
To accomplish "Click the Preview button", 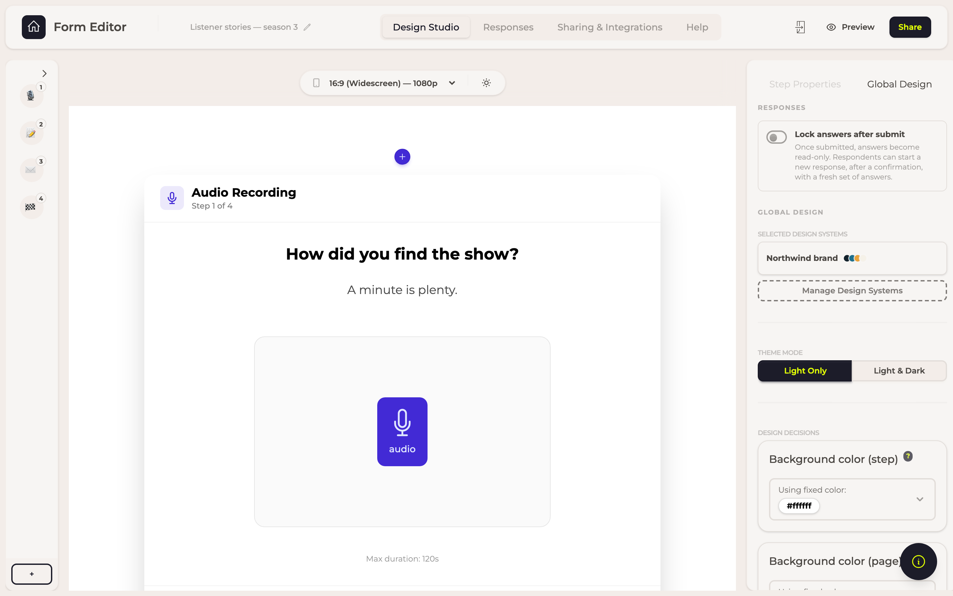I will click(850, 27).
